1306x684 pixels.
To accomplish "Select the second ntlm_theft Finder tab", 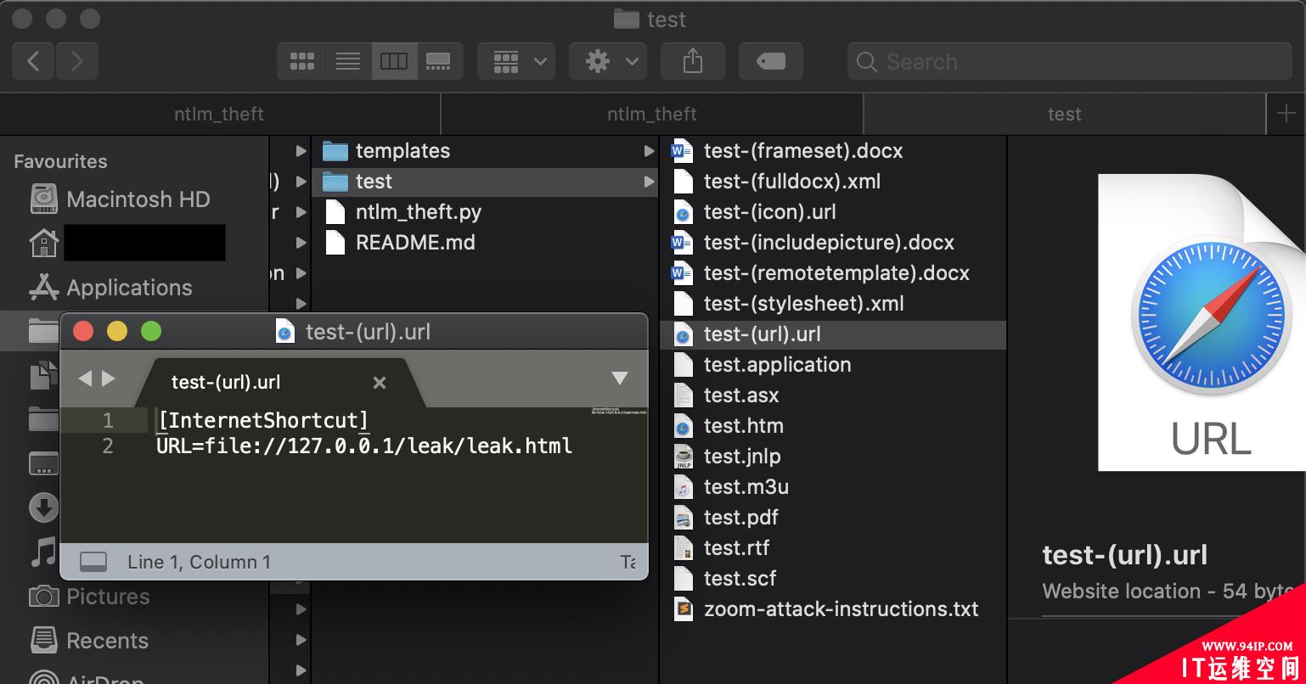I will tap(652, 114).
